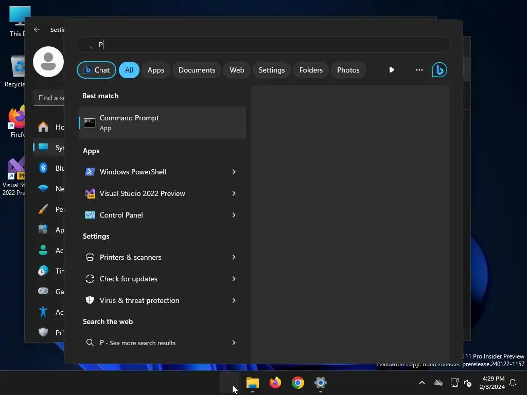
Task: Open volume muted tray icon
Action: pyautogui.click(x=467, y=383)
